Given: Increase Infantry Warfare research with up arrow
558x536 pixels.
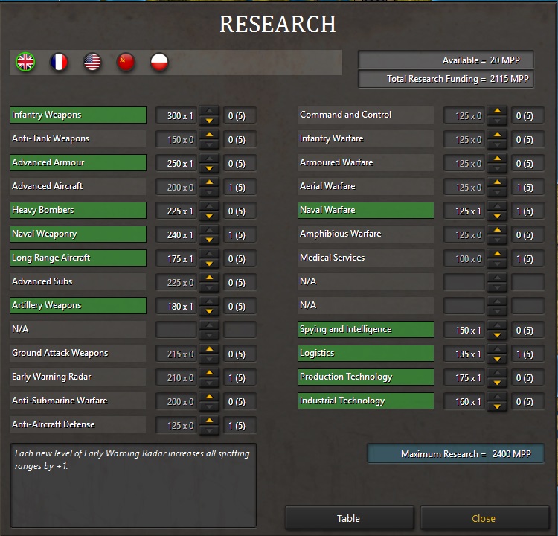Looking at the screenshot, I should click(x=497, y=134).
